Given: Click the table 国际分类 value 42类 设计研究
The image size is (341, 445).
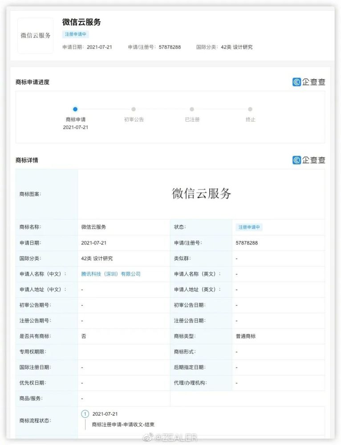Looking at the screenshot, I should pos(97,259).
